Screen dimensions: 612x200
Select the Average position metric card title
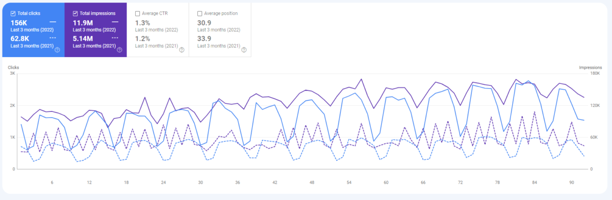pos(220,13)
